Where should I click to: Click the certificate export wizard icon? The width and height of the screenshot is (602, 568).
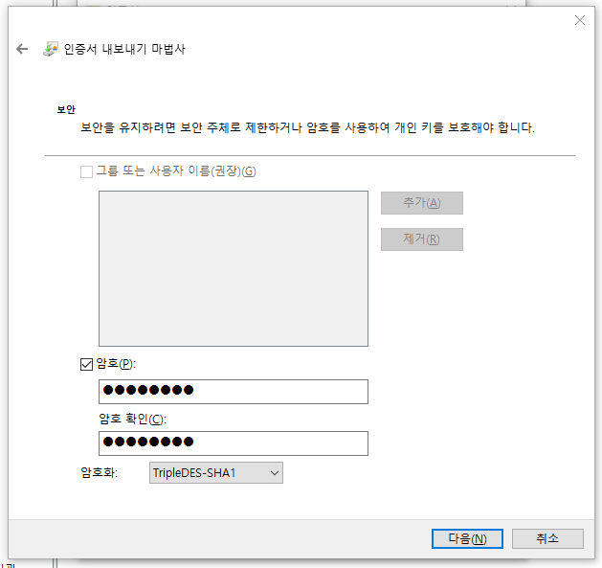(x=51, y=49)
